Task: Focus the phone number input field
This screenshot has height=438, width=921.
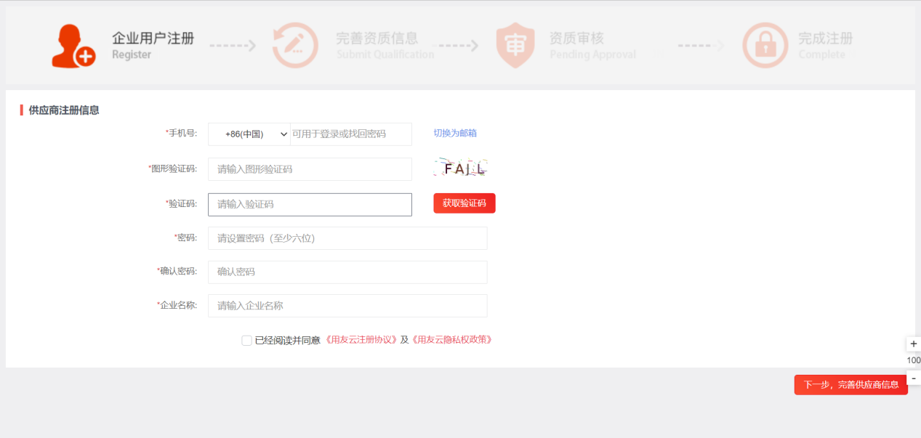Action: point(351,134)
